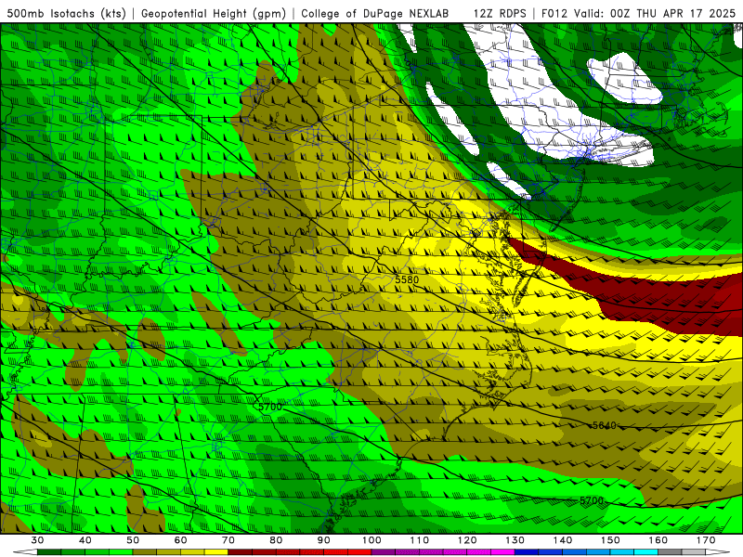
Task: Click the left arrow end of color bar
Action: [26, 552]
